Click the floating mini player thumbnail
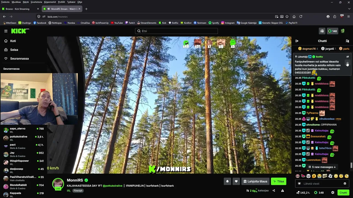This screenshot has width=353, height=198. (x=39, y=99)
